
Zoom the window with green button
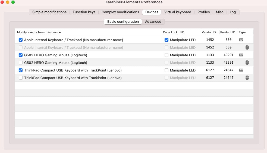13,2
